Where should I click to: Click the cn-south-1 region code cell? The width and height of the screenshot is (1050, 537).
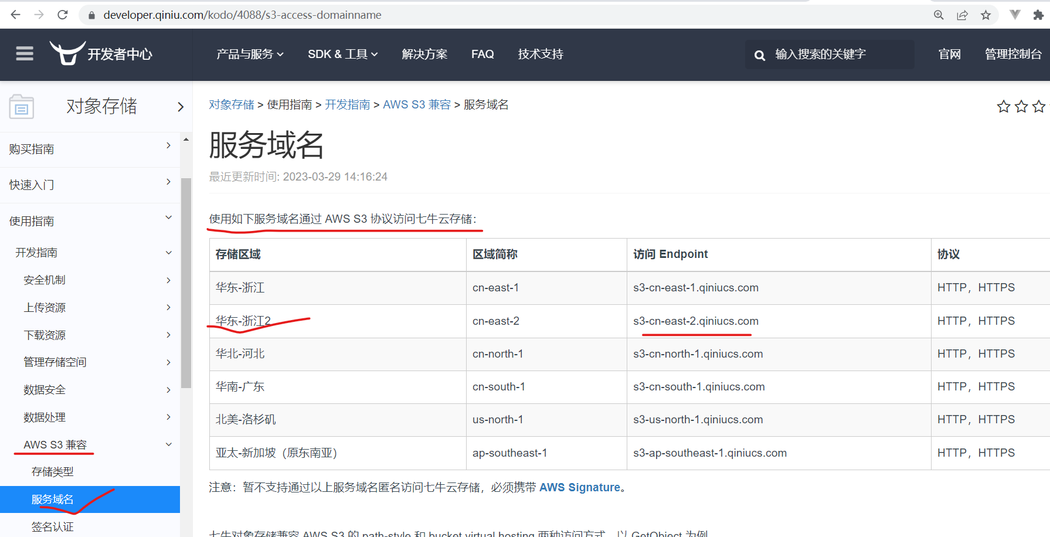click(x=546, y=387)
